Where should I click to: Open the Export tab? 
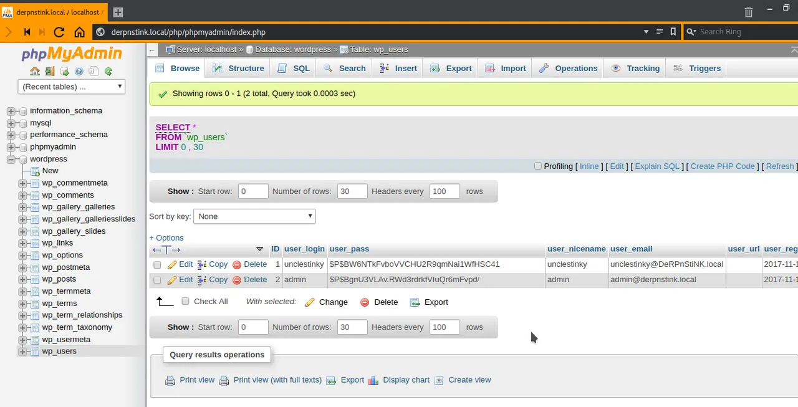pos(451,69)
